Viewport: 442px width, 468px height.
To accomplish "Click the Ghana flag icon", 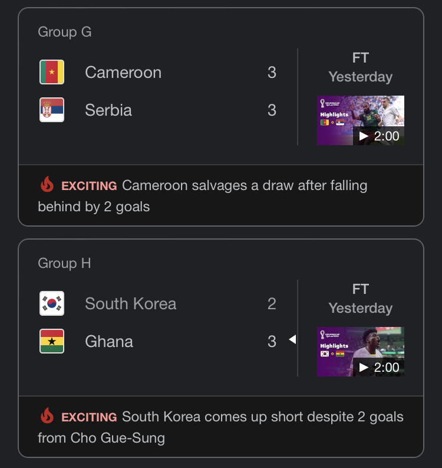I will pos(52,341).
